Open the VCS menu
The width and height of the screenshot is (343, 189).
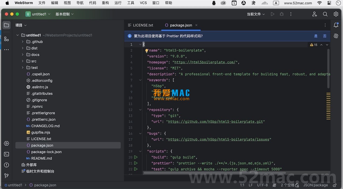[143, 3]
